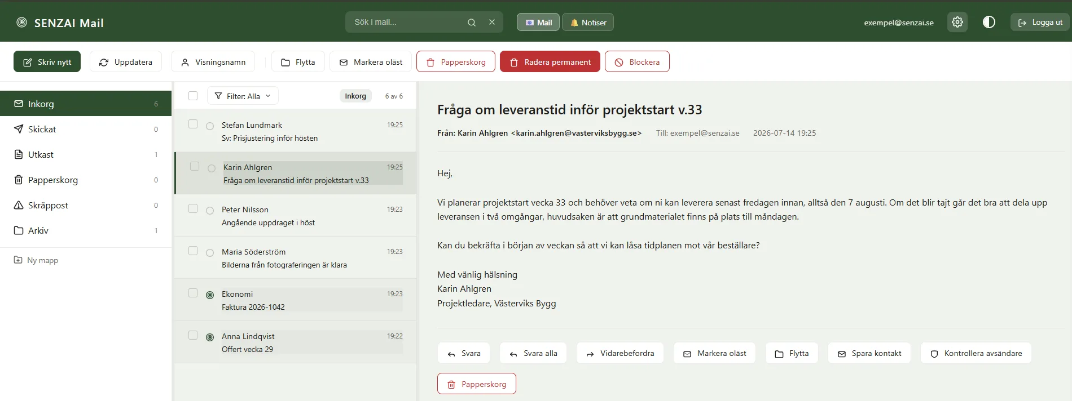This screenshot has height=401, width=1072.
Task: Open the 'Offert vecka 29' message
Action: [x=296, y=342]
